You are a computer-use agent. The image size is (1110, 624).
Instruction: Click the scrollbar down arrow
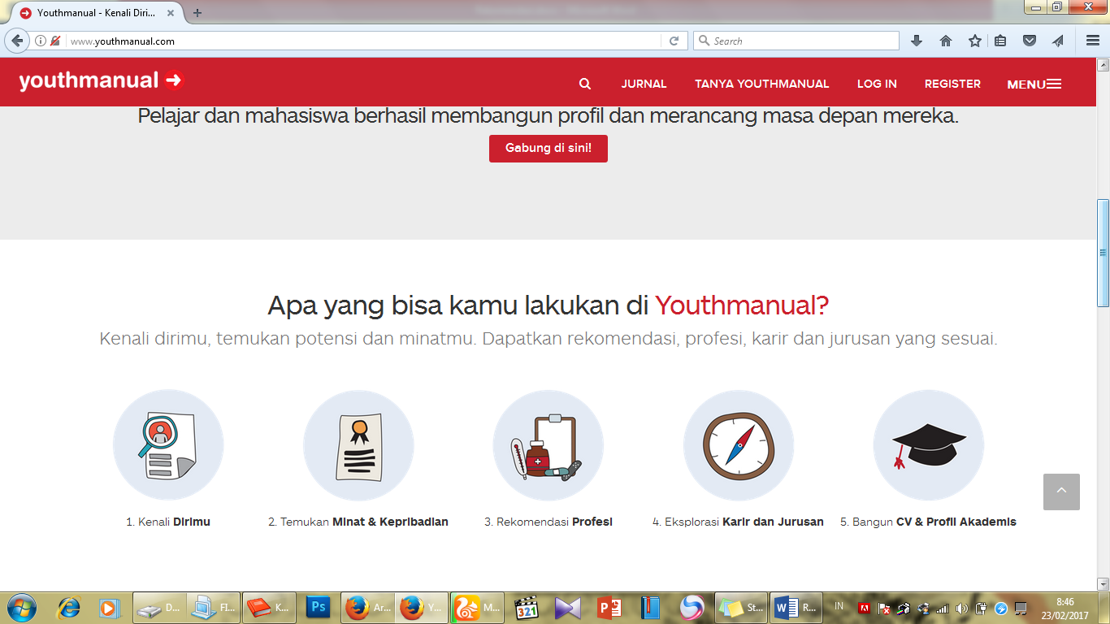point(1103,583)
